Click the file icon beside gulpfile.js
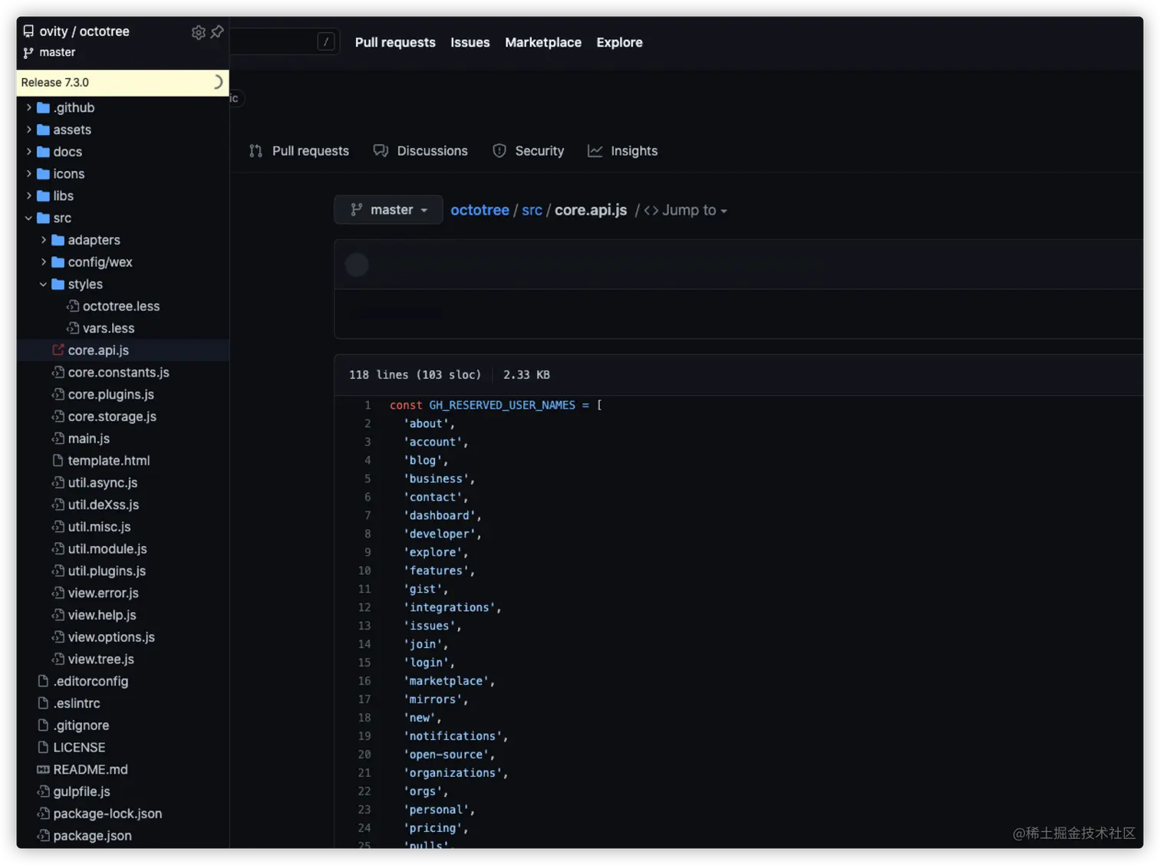The image size is (1160, 865). click(x=44, y=791)
